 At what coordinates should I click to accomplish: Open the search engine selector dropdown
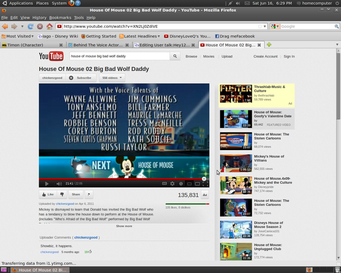tap(275, 26)
